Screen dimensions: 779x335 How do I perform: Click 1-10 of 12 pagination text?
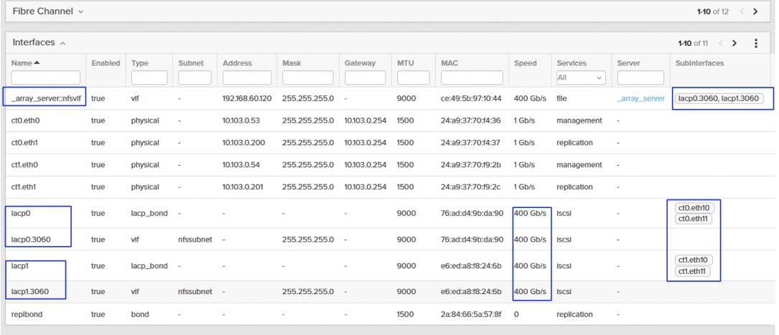click(712, 11)
